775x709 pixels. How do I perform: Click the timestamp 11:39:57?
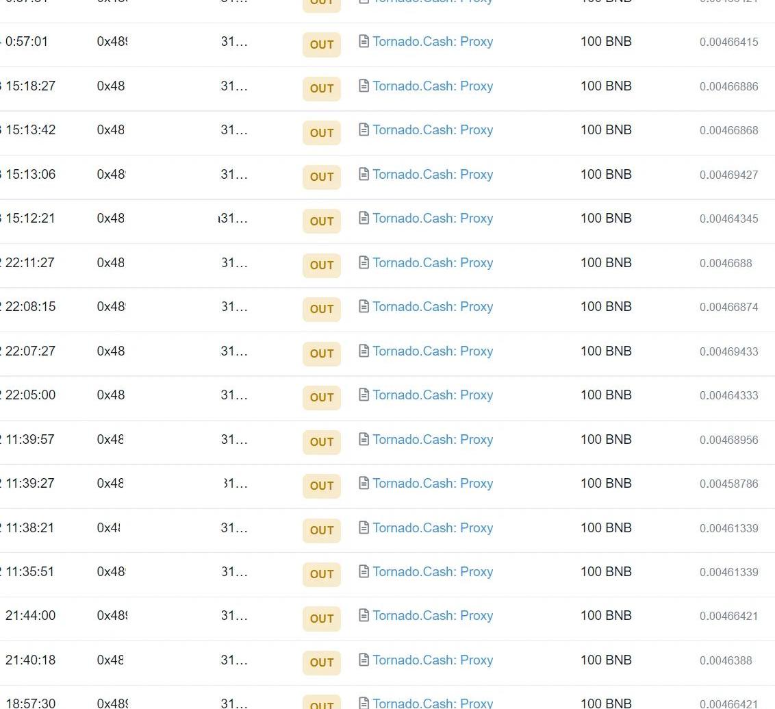[30, 440]
